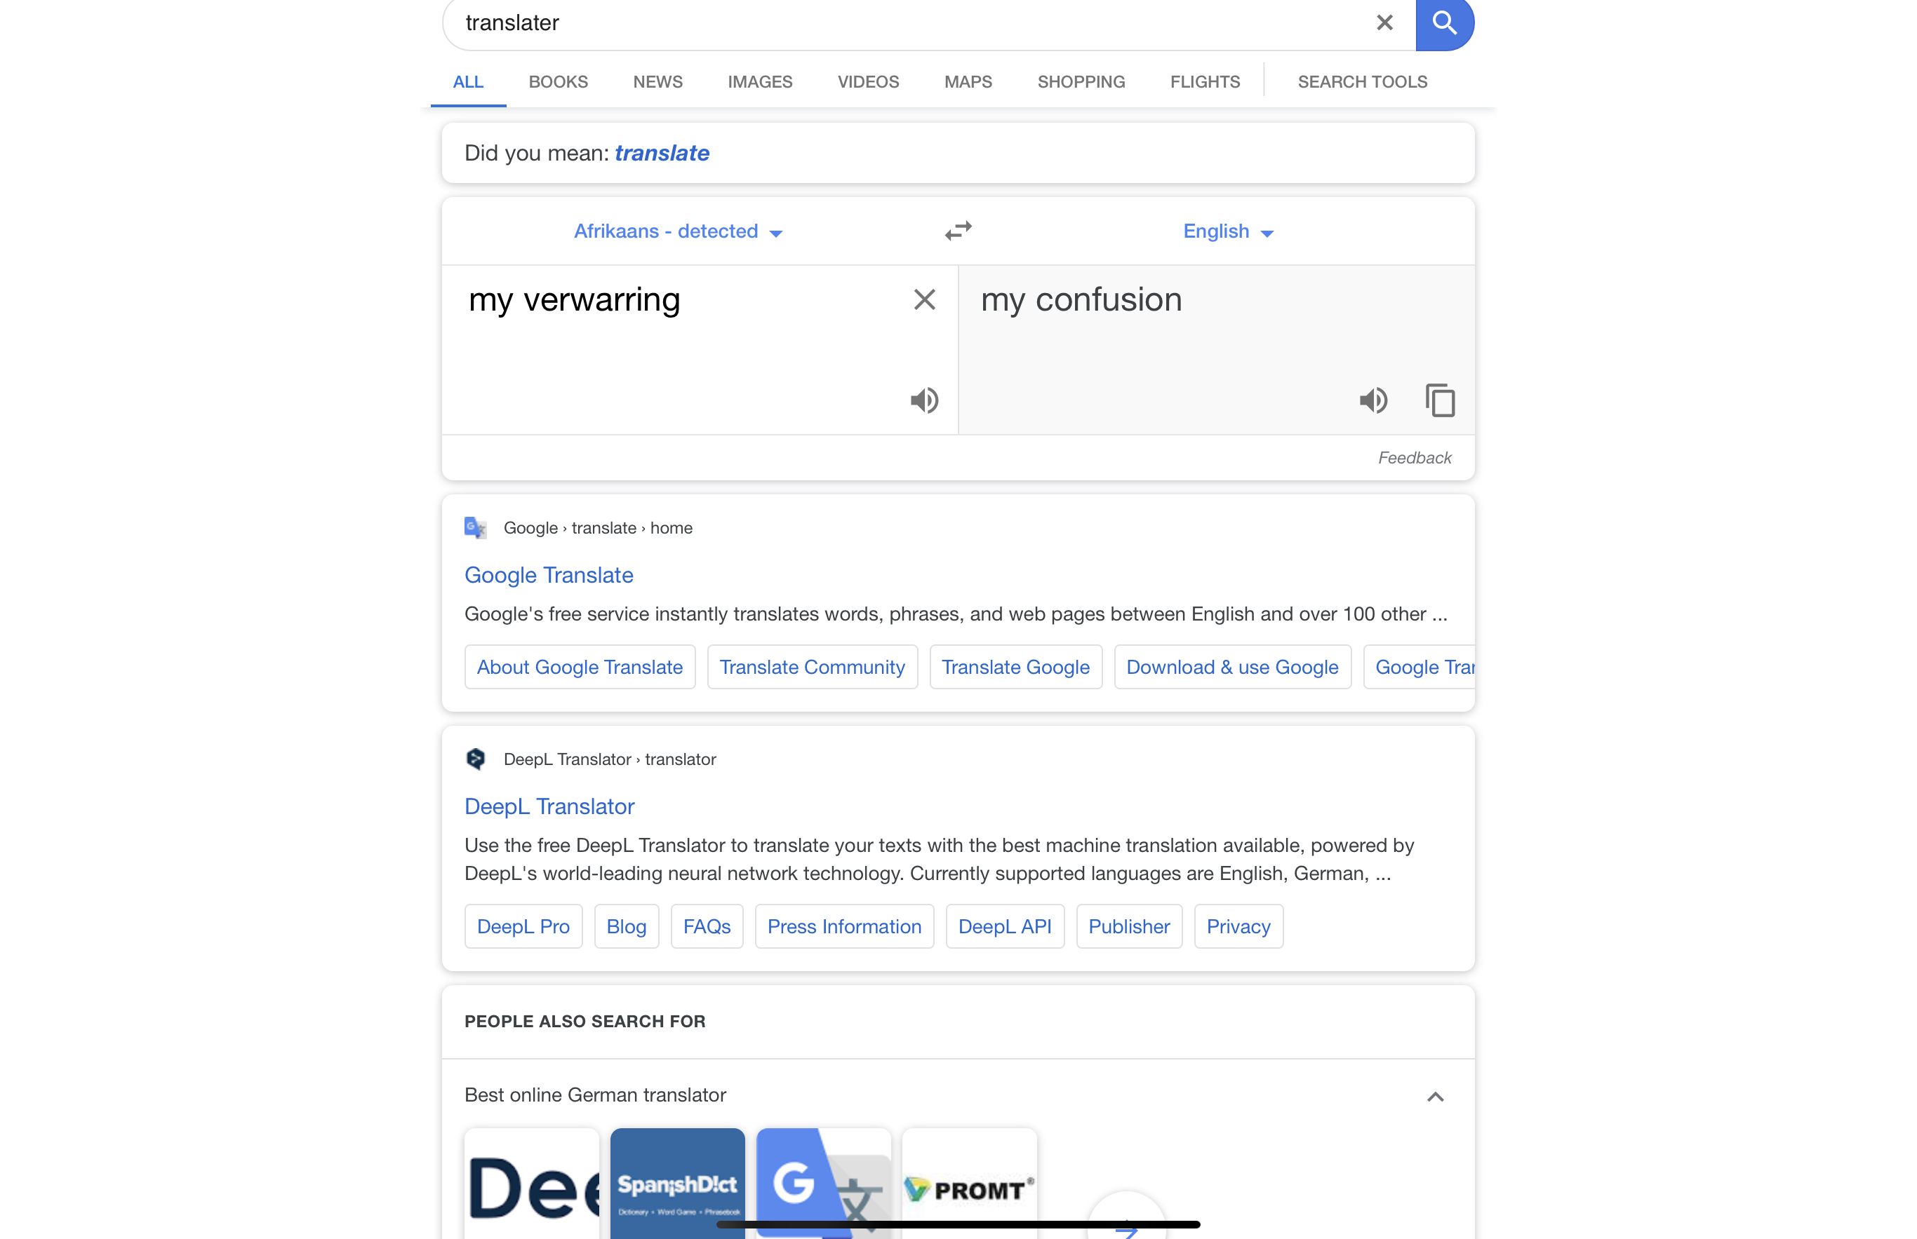Click the blue search magnifier button
The width and height of the screenshot is (1917, 1239).
point(1444,23)
